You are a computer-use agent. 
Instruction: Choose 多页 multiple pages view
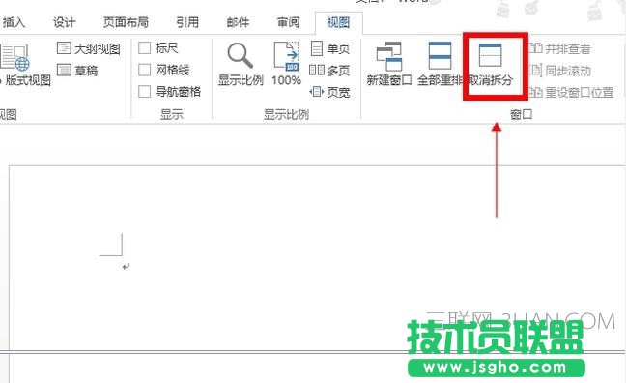tap(329, 71)
